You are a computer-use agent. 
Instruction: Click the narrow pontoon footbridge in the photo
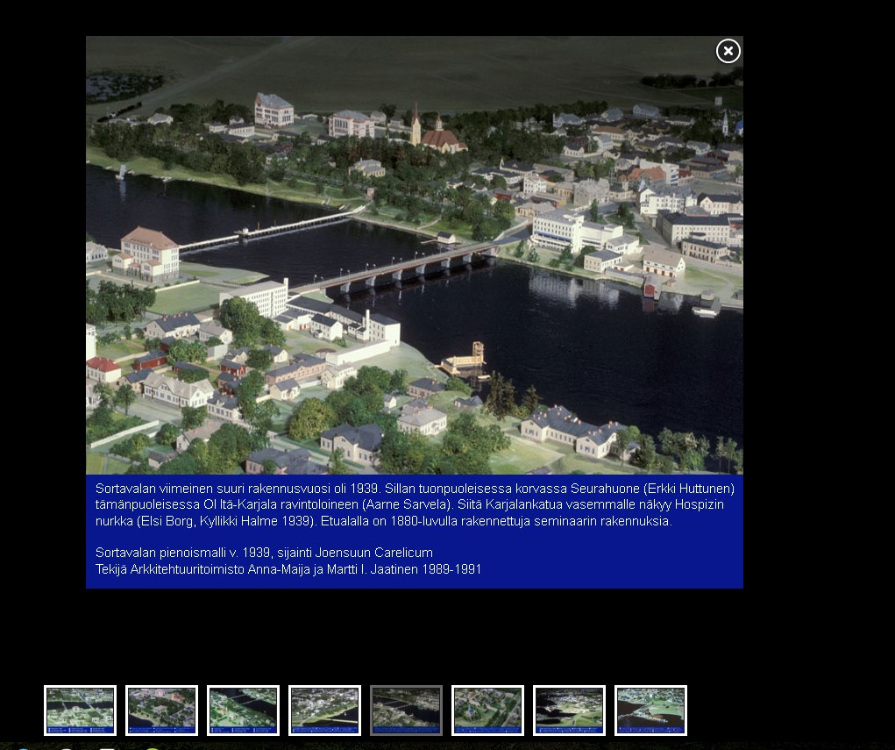point(263,231)
